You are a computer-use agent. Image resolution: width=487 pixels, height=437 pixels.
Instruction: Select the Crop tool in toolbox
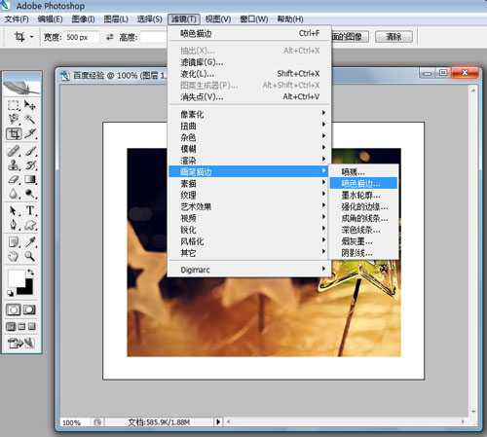pos(14,133)
